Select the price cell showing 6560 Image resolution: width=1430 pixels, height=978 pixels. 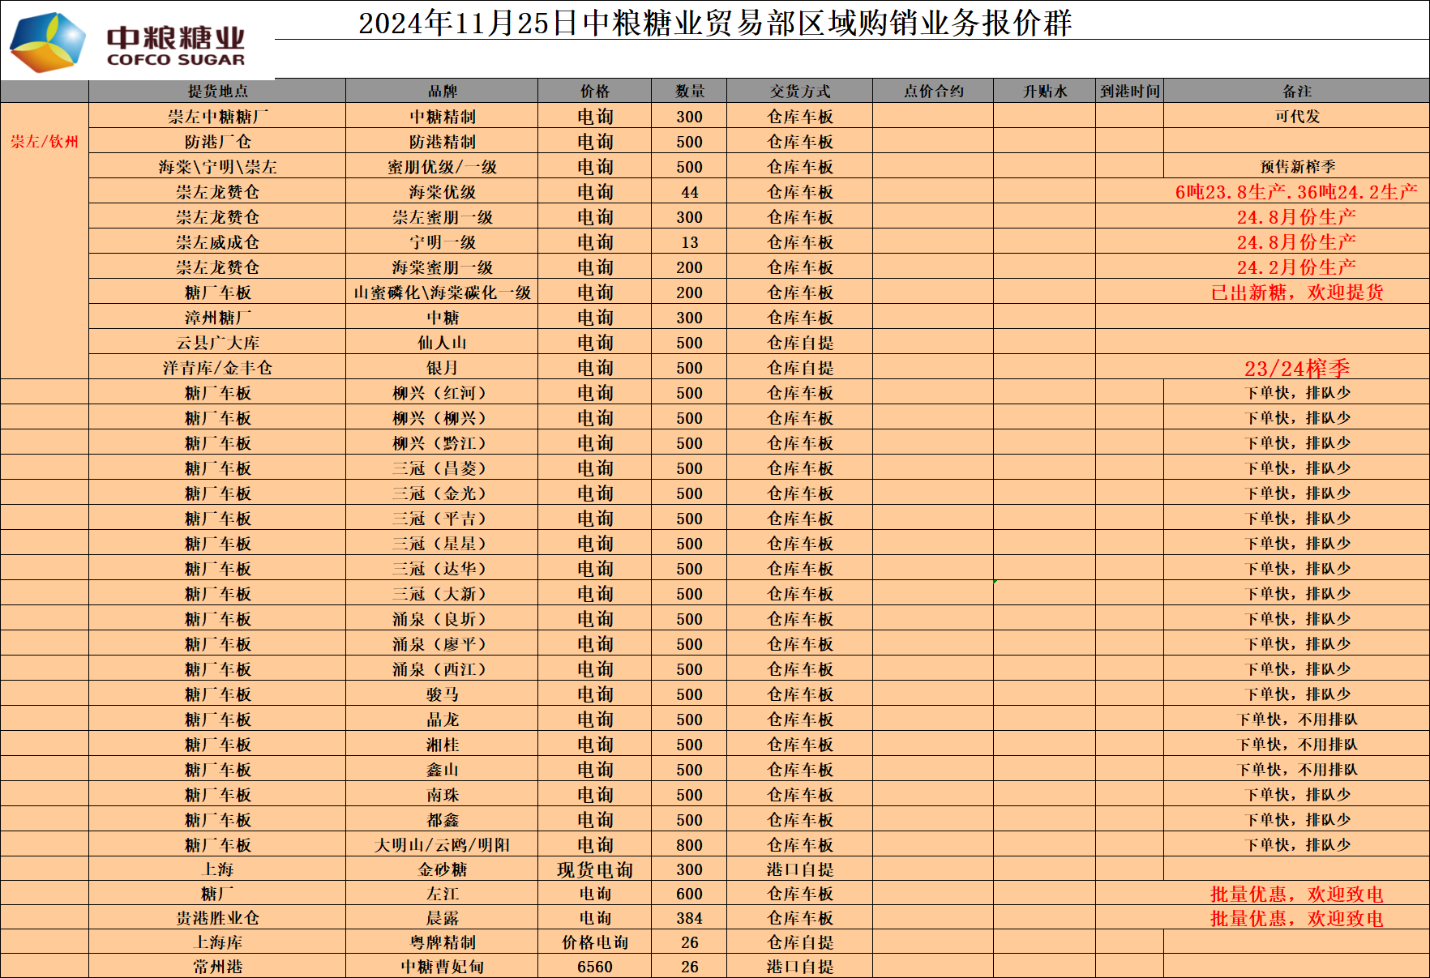(594, 967)
